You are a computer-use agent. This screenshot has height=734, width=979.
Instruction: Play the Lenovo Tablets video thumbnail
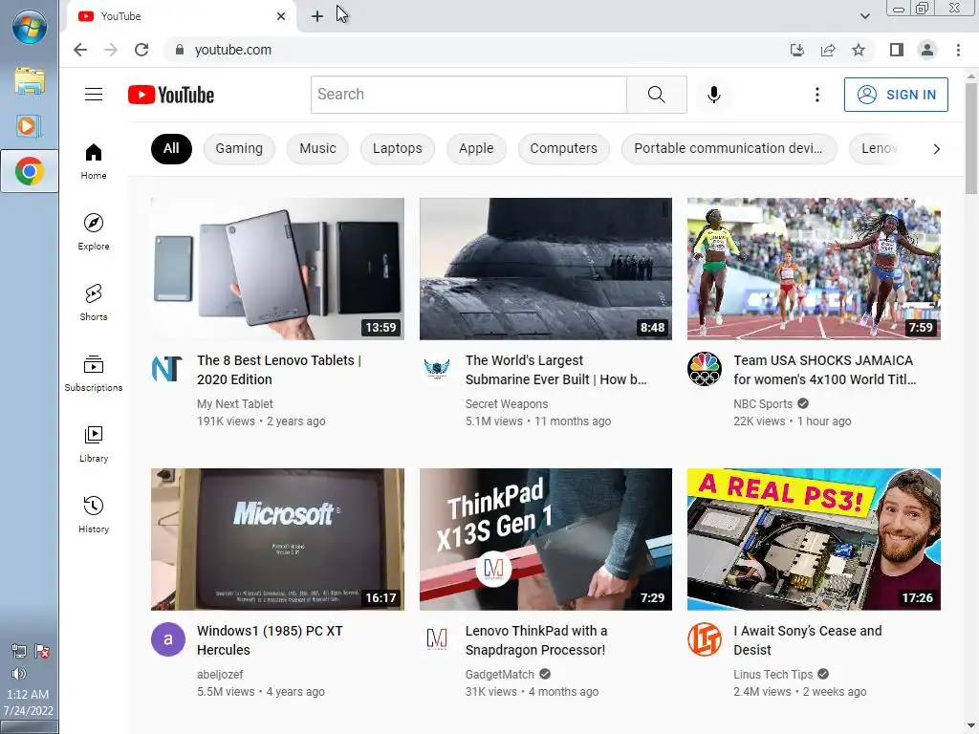coord(277,269)
